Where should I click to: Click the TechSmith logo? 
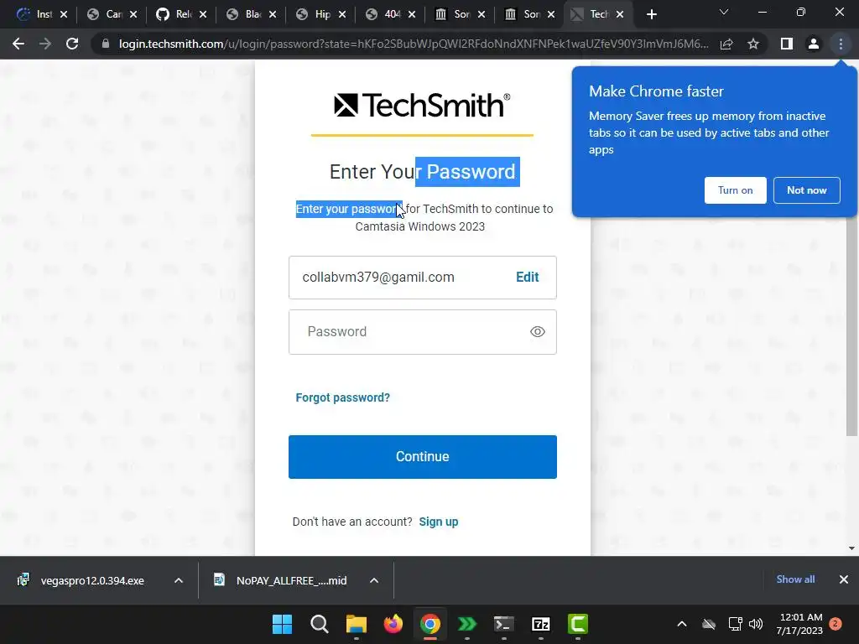422,105
